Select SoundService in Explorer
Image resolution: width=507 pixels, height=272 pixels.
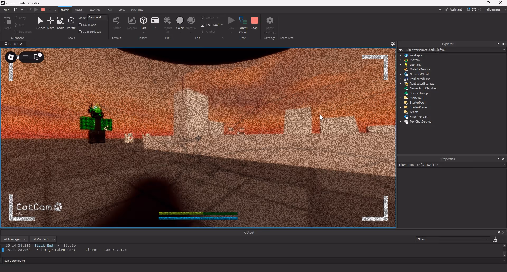pos(419,117)
